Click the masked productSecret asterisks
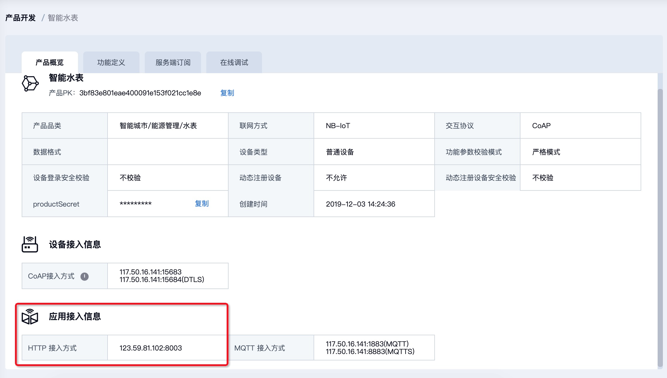The width and height of the screenshot is (667, 378). point(135,204)
